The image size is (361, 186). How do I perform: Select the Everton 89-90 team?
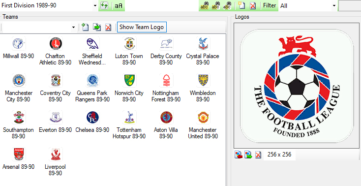point(55,122)
